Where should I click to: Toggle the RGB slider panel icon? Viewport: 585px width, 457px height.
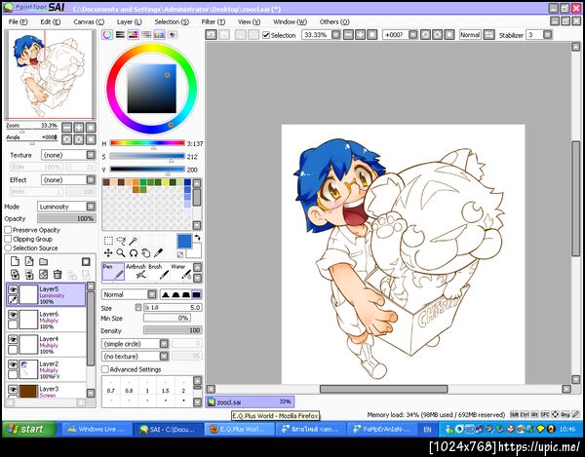pos(120,35)
